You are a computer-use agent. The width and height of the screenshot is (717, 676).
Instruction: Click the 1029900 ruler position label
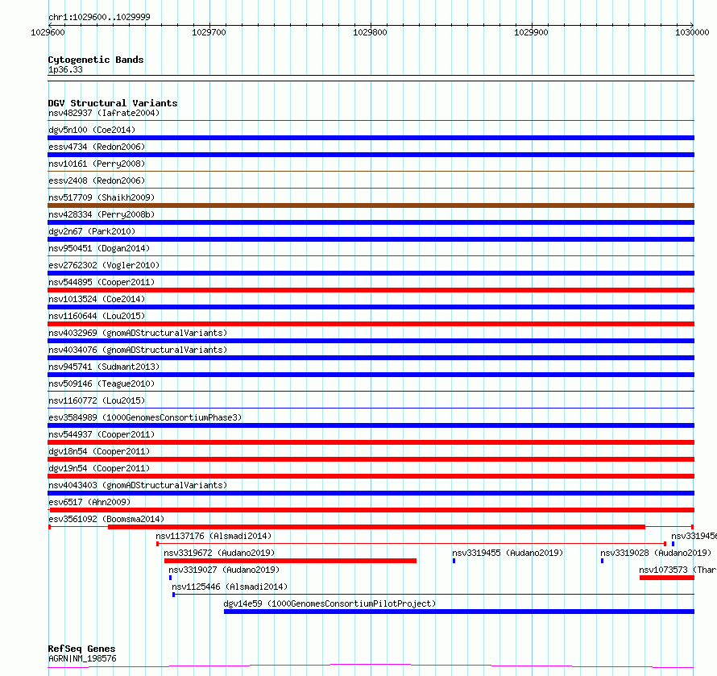click(531, 32)
